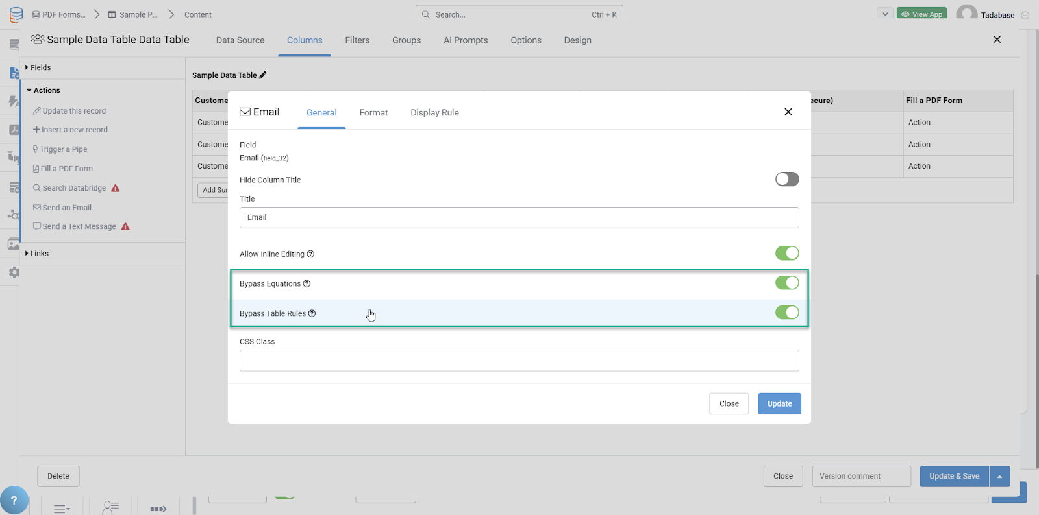This screenshot has height=515, width=1039.
Task: Click the help icon beside Bypass Equations
Action: click(x=307, y=283)
